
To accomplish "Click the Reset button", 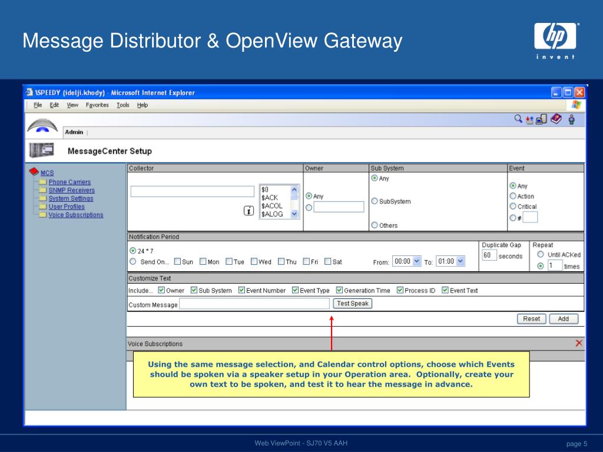I will (x=532, y=318).
